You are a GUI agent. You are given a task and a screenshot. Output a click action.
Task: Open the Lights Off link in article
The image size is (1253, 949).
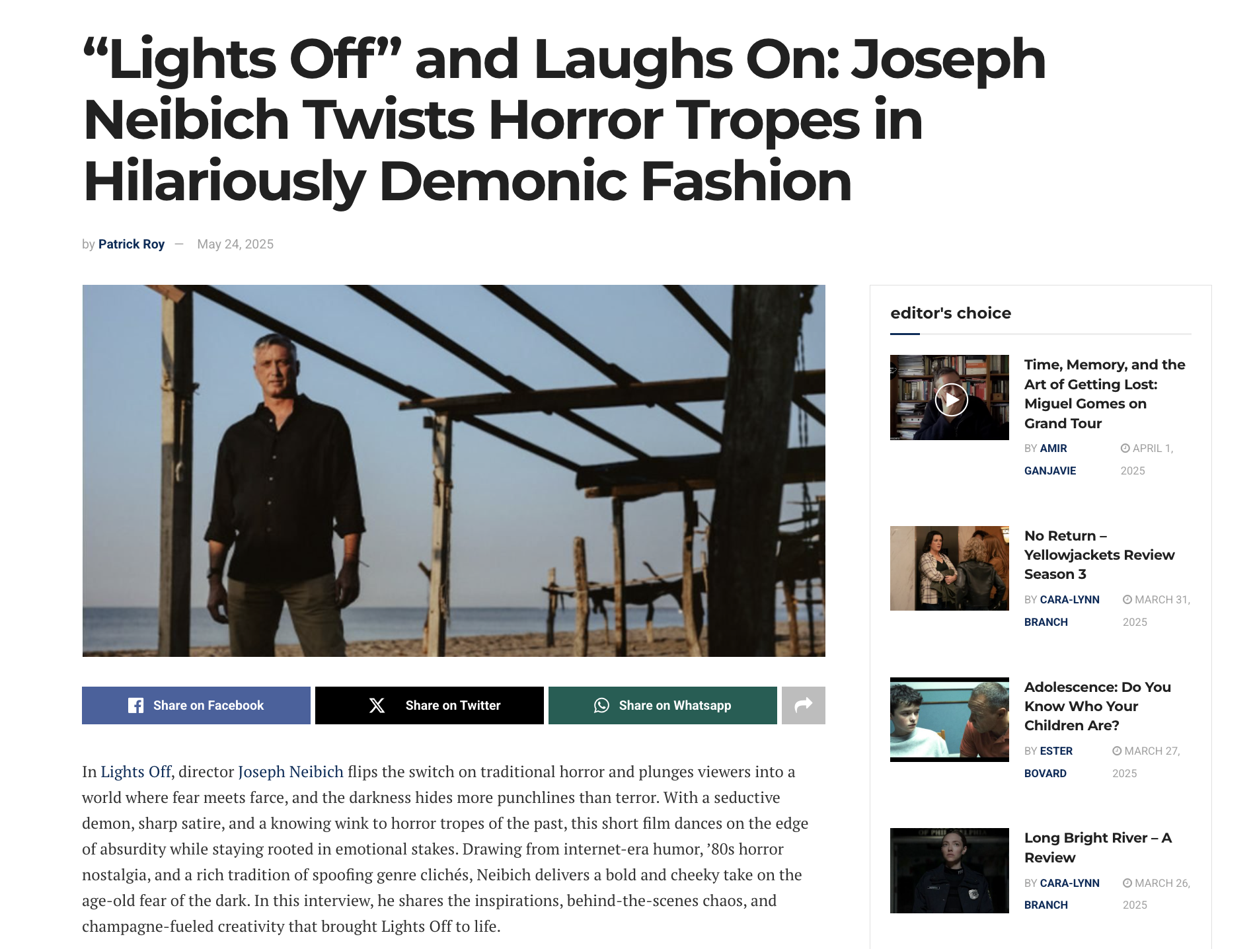click(136, 771)
